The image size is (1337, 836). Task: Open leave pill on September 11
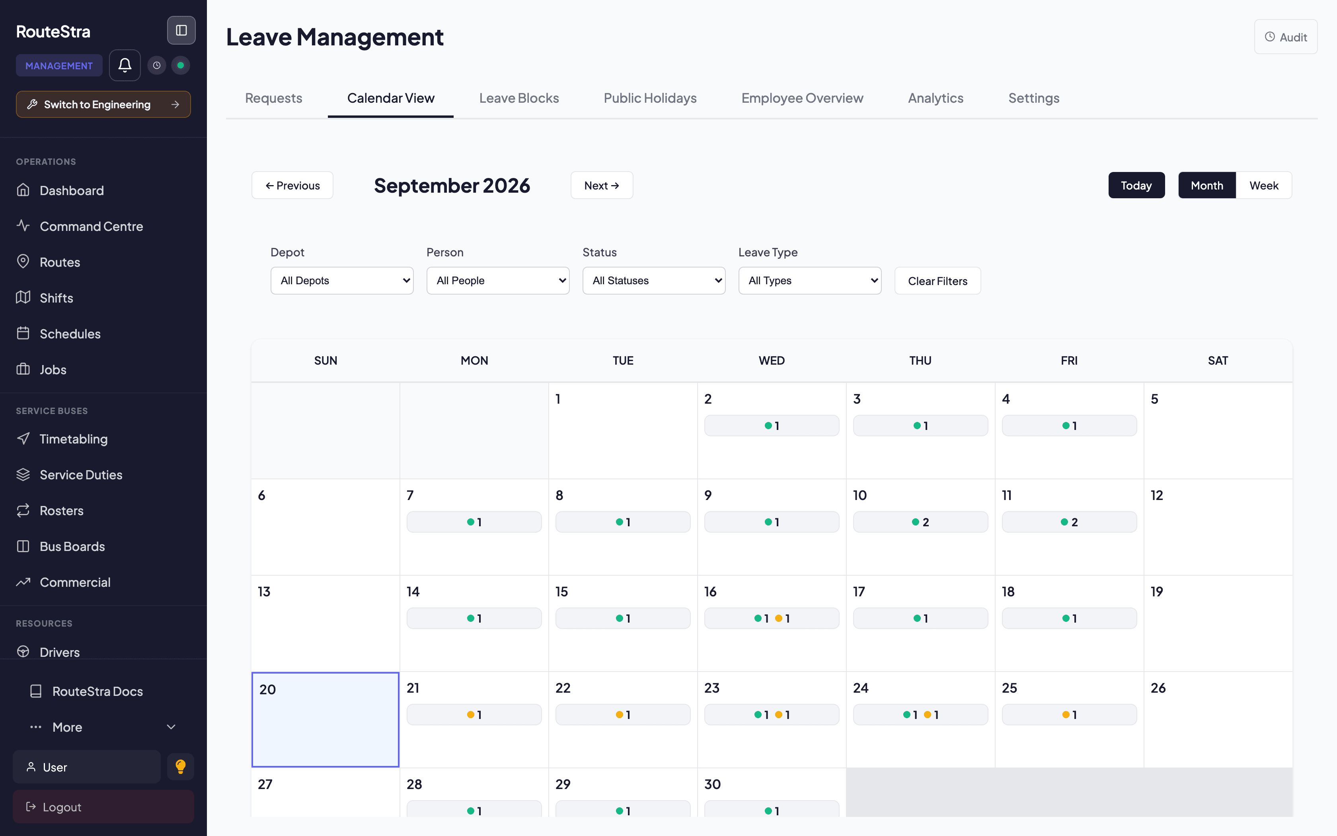(x=1069, y=522)
